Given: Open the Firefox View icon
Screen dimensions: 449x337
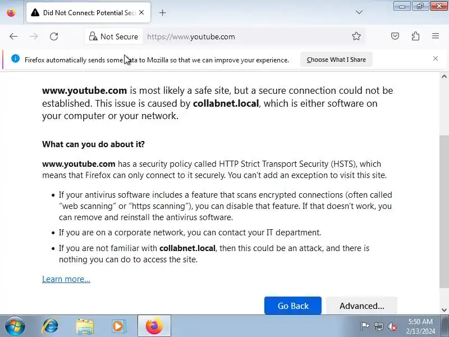Looking at the screenshot, I should click(11, 12).
